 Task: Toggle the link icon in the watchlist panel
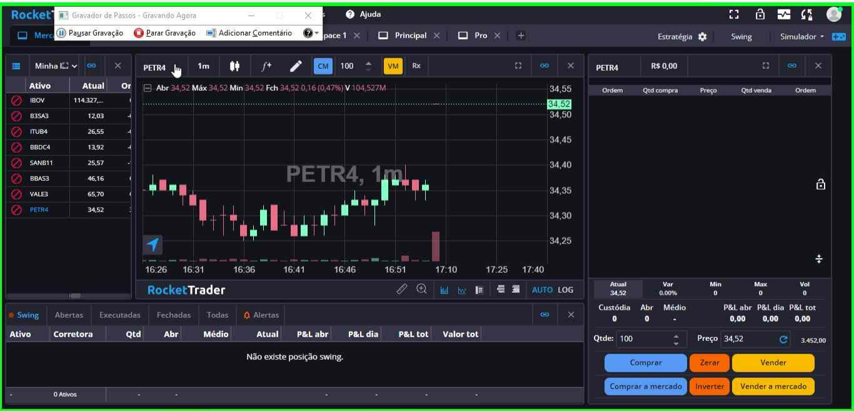point(91,66)
